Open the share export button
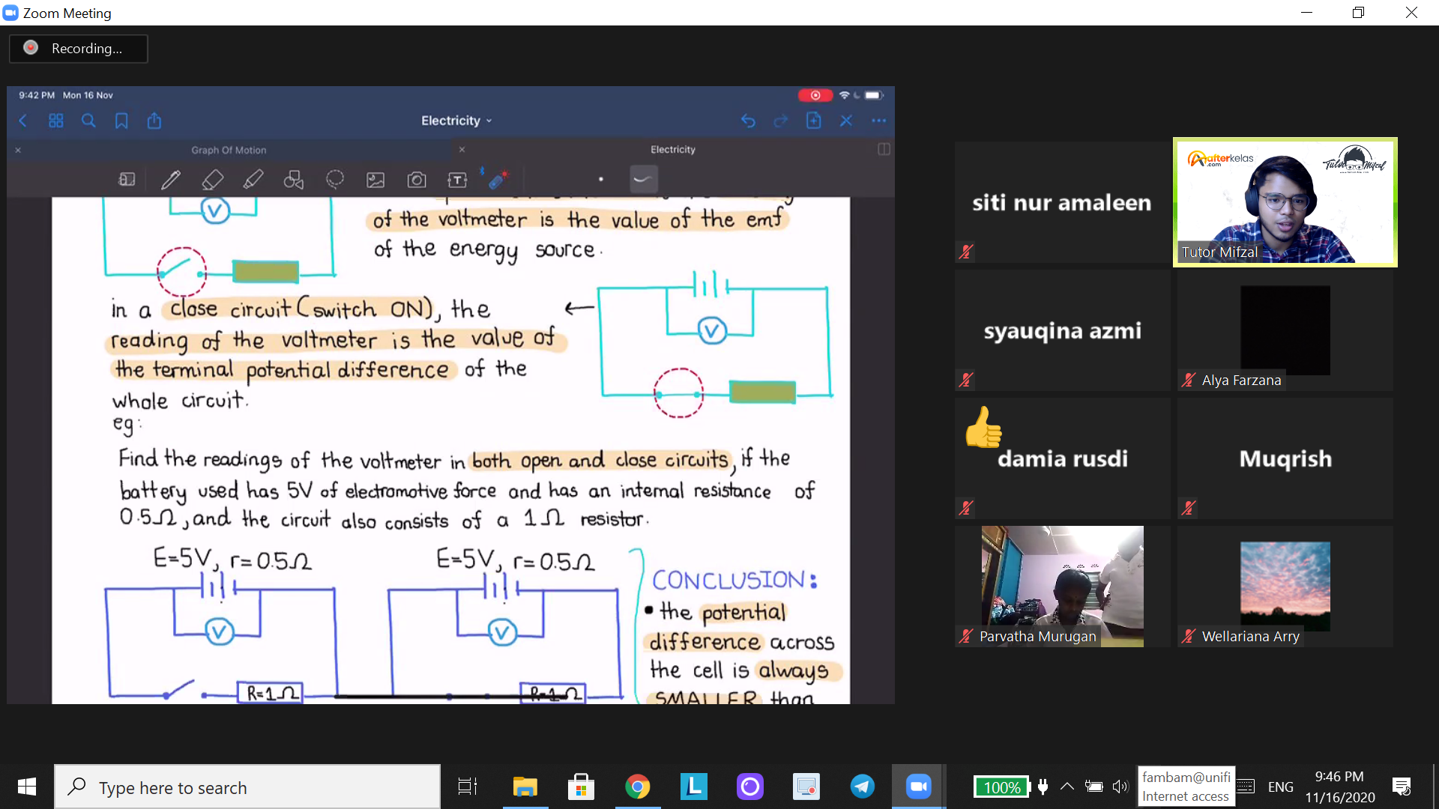This screenshot has height=809, width=1439. point(154,121)
